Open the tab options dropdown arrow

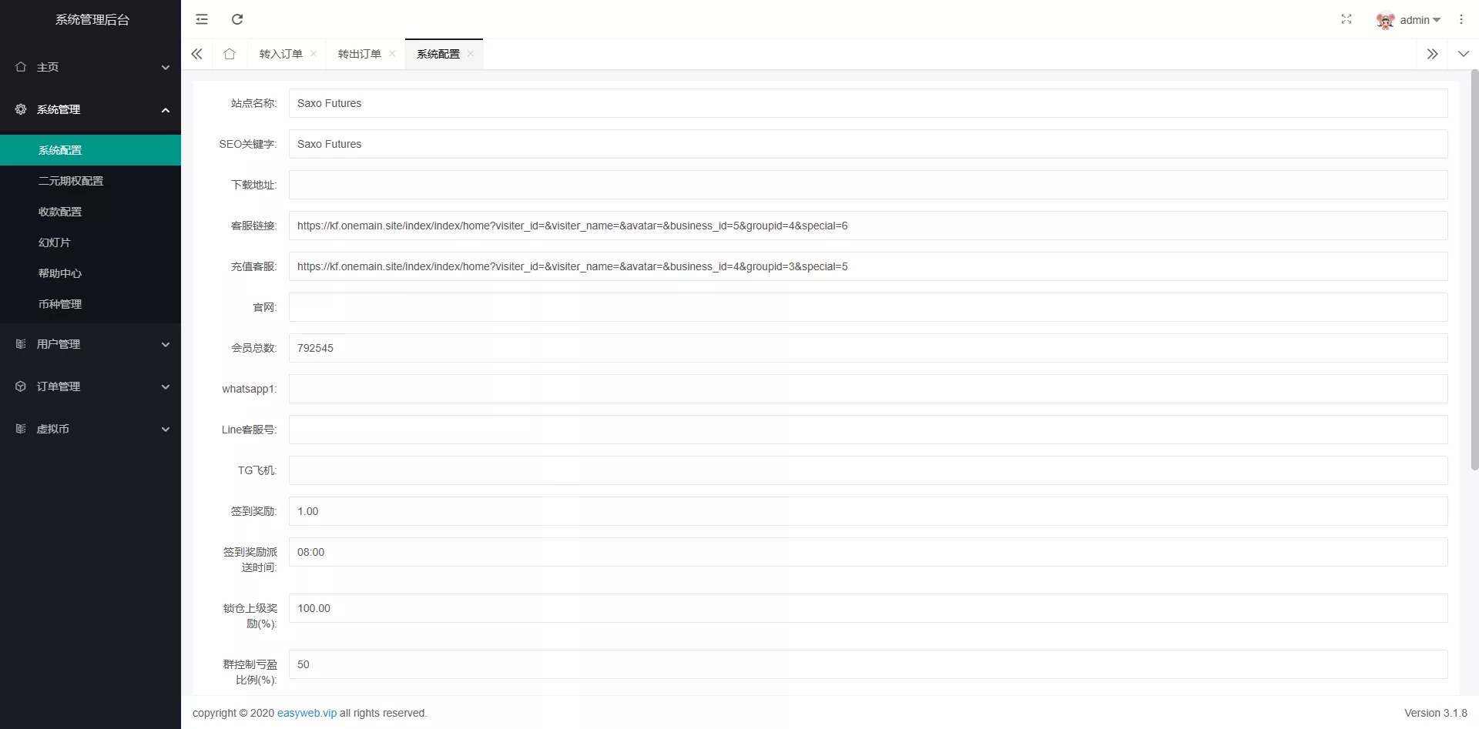click(x=1463, y=54)
